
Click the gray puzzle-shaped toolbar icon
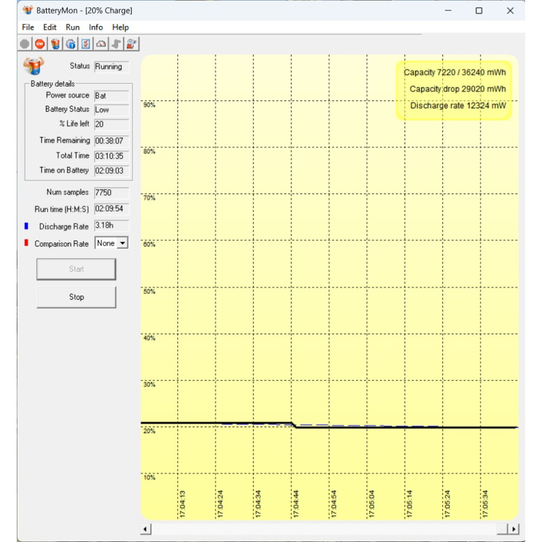tap(116, 44)
